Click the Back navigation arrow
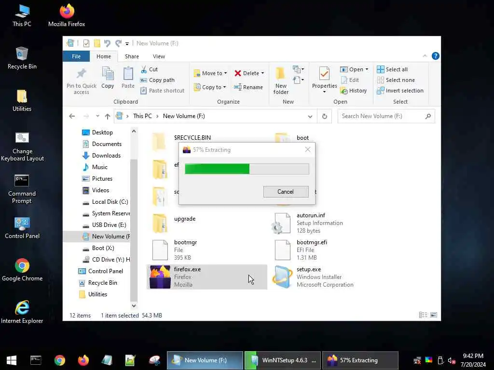 [72, 117]
